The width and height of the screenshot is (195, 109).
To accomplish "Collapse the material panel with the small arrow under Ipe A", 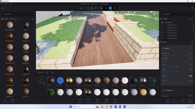I will (x=185, y=45).
